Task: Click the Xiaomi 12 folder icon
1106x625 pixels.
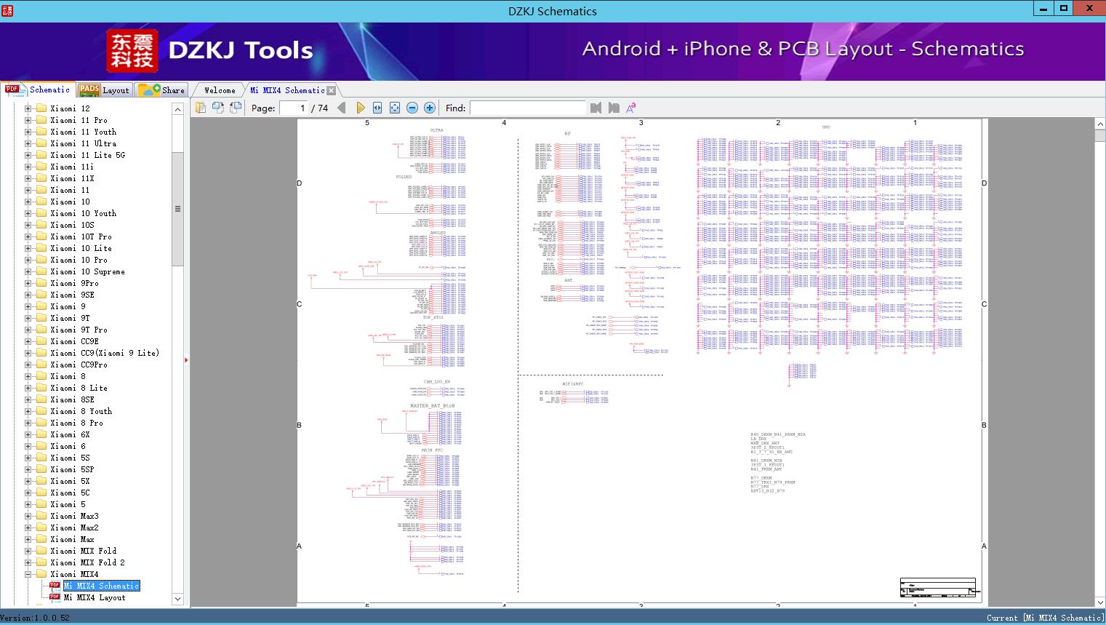Action: (41, 108)
